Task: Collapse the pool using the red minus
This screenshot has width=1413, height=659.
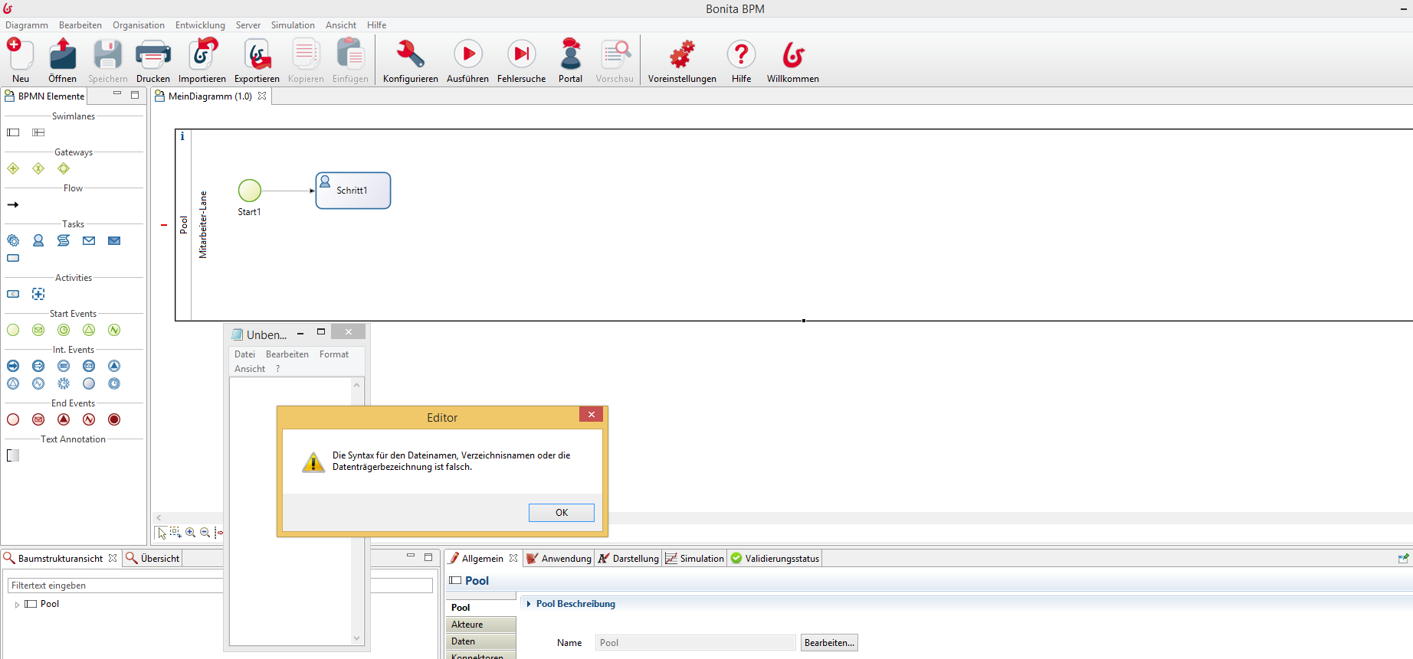Action: [164, 225]
